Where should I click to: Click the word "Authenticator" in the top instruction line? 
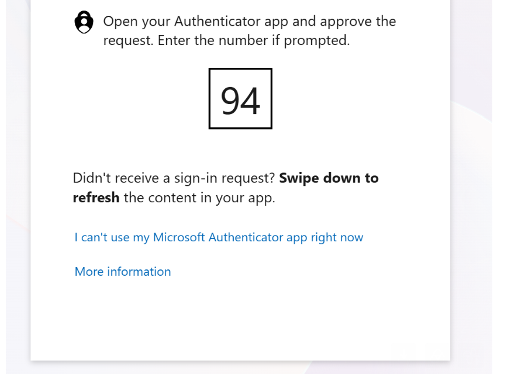tap(217, 21)
